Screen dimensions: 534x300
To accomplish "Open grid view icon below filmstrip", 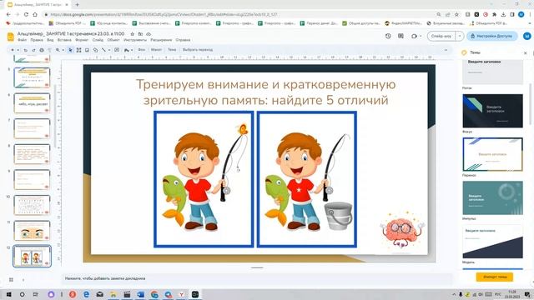I will pyautogui.click(x=11, y=280).
